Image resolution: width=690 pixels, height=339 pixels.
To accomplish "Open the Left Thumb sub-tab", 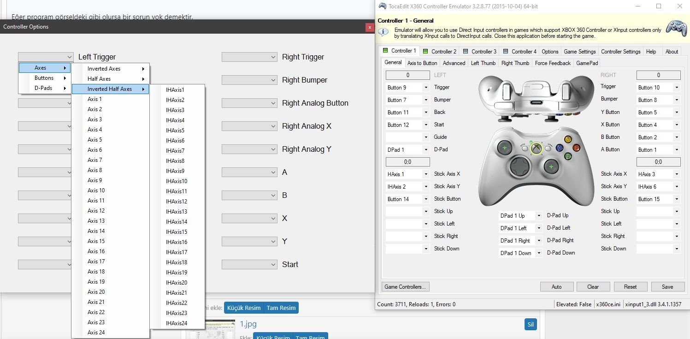I will point(483,63).
